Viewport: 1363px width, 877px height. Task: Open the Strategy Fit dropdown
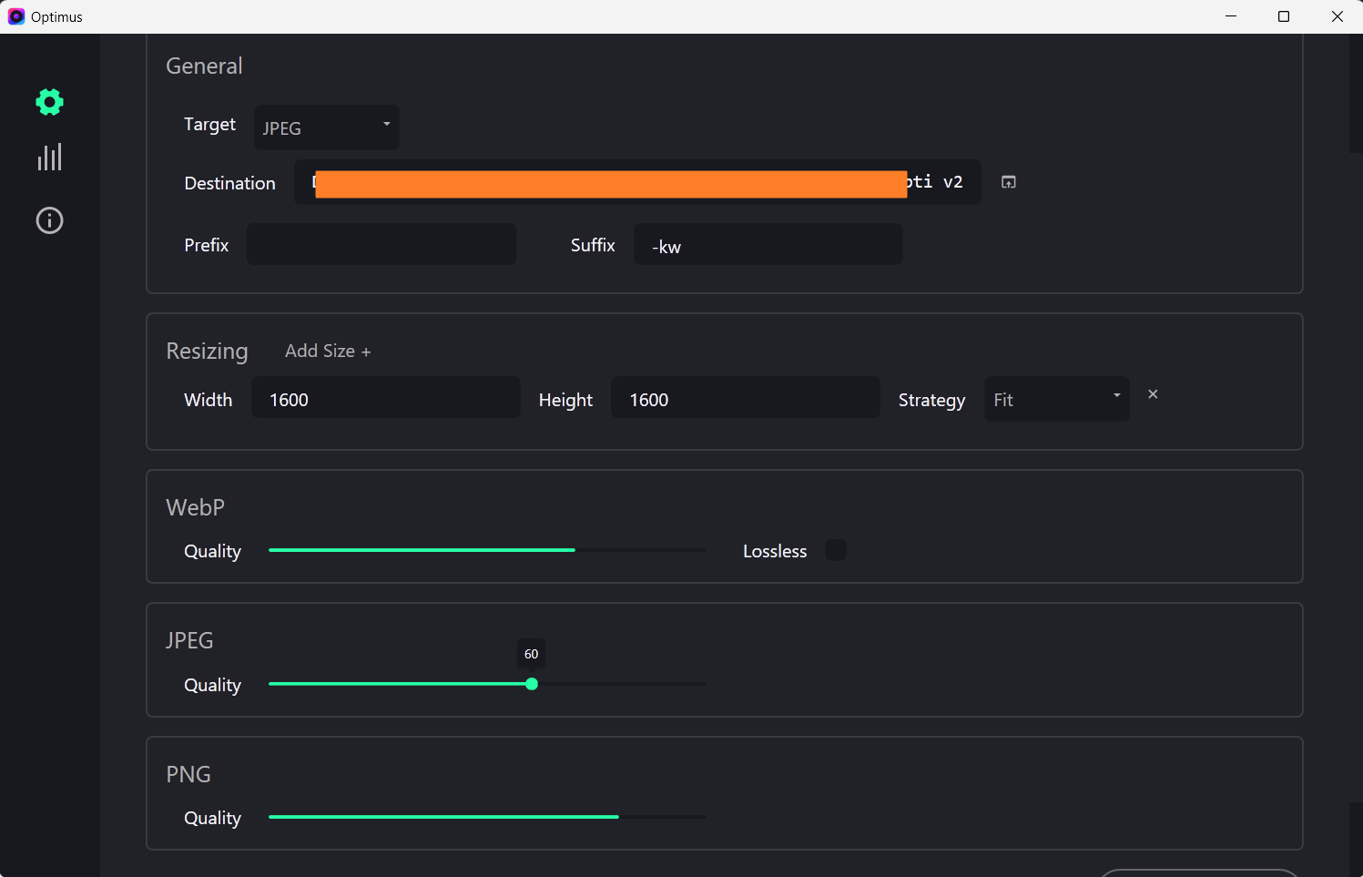pyautogui.click(x=1056, y=399)
